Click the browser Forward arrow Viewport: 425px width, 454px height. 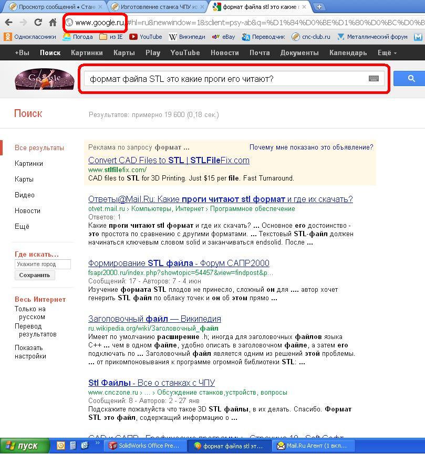[x=23, y=22]
